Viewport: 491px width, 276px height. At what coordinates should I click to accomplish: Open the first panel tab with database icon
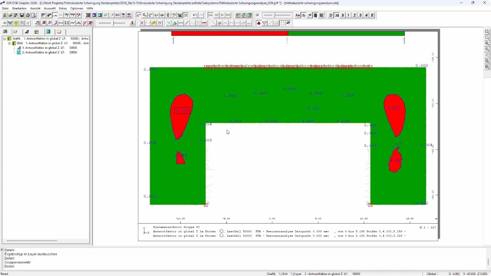[5, 32]
